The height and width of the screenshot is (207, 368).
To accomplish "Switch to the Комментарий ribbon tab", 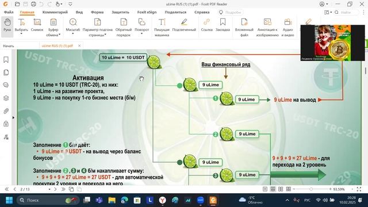I will tap(55, 12).
